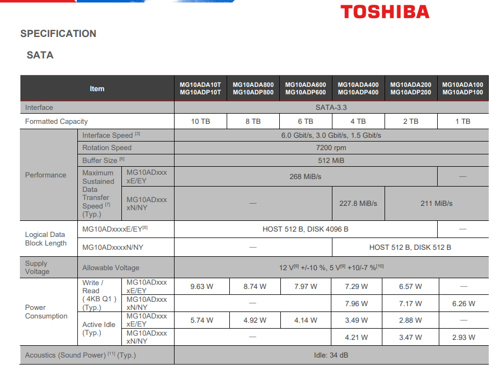Select the 268 MiB/s transfer speed cell
The height and width of the screenshot is (371, 500).
click(x=305, y=176)
